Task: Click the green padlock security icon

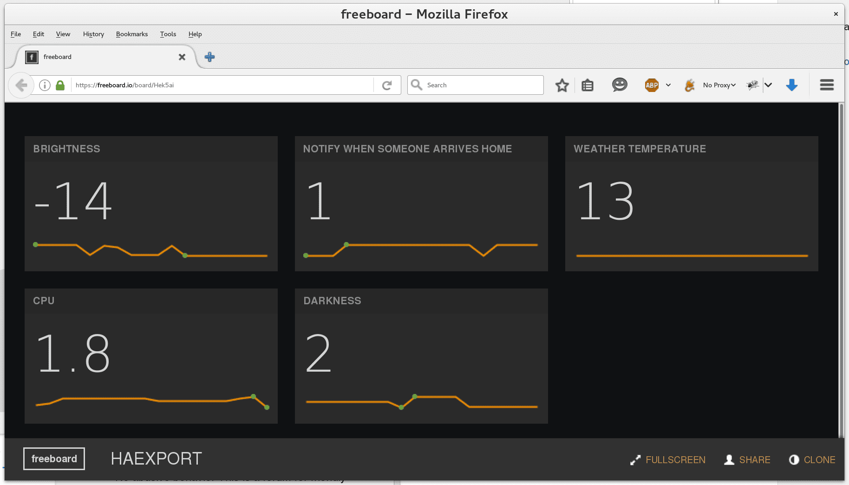Action: tap(60, 85)
